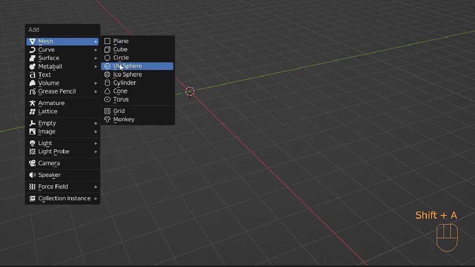Click the Surface icon in Add menu
The image size is (475, 267).
point(32,58)
